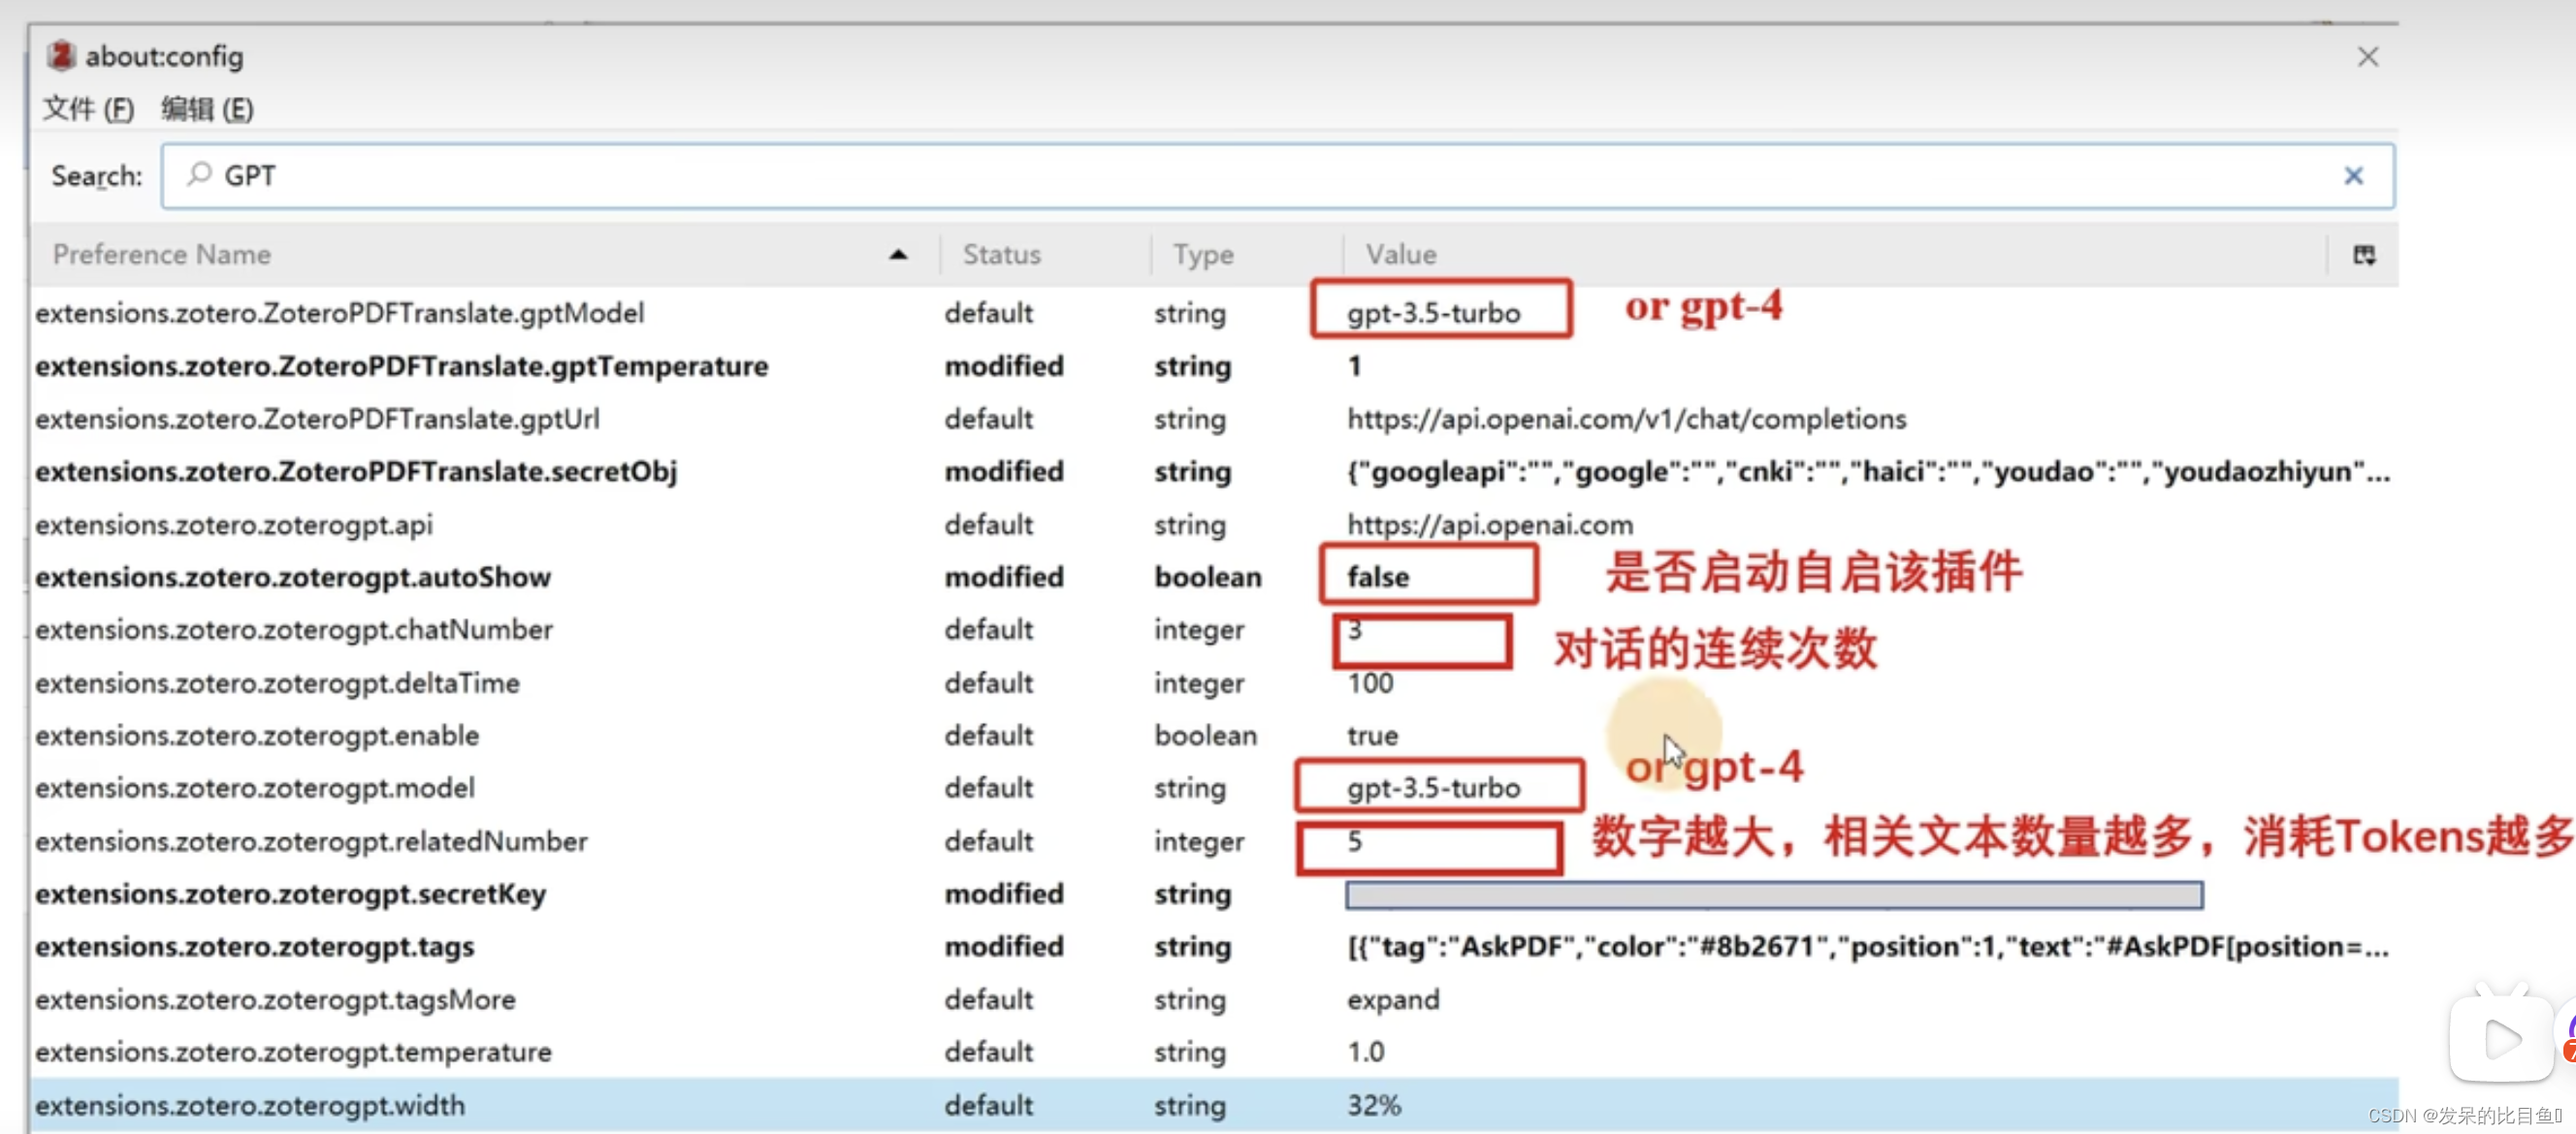Click the value 5 of relatedNumber
2576x1134 pixels.
[1354, 841]
